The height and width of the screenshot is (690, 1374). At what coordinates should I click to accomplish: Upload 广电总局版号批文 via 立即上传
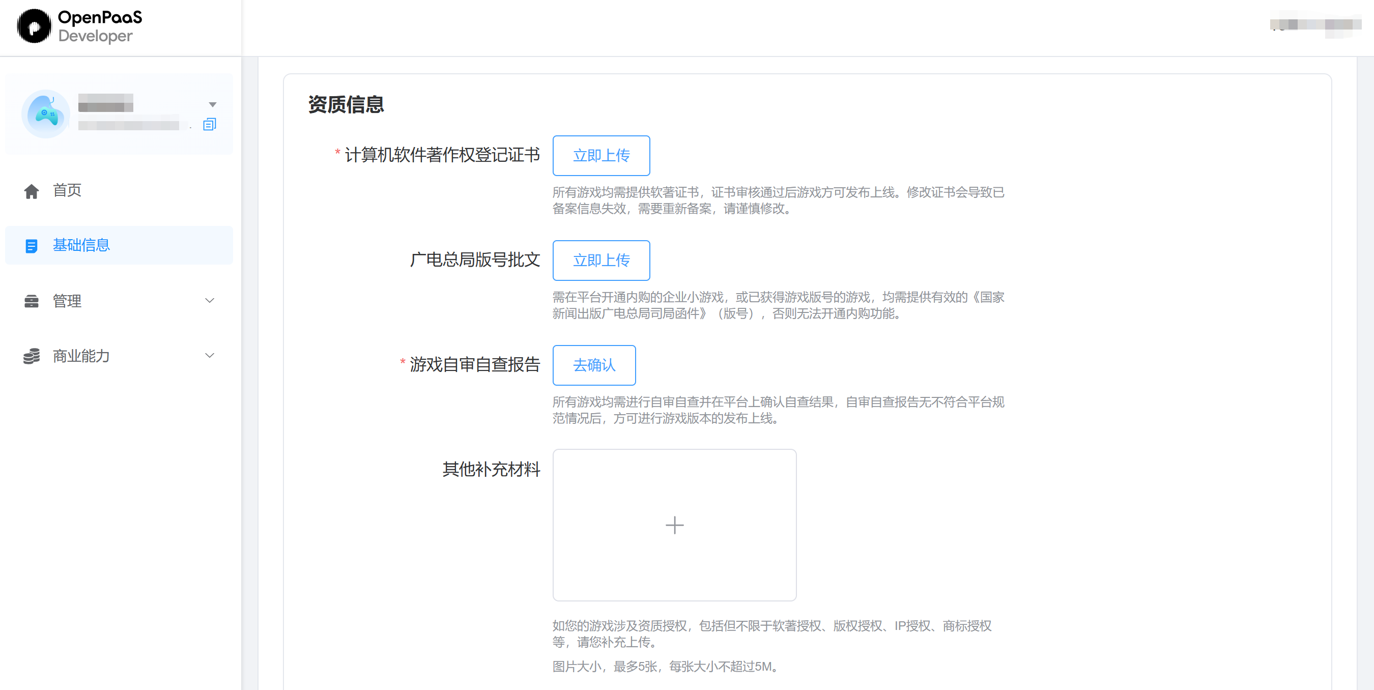601,261
